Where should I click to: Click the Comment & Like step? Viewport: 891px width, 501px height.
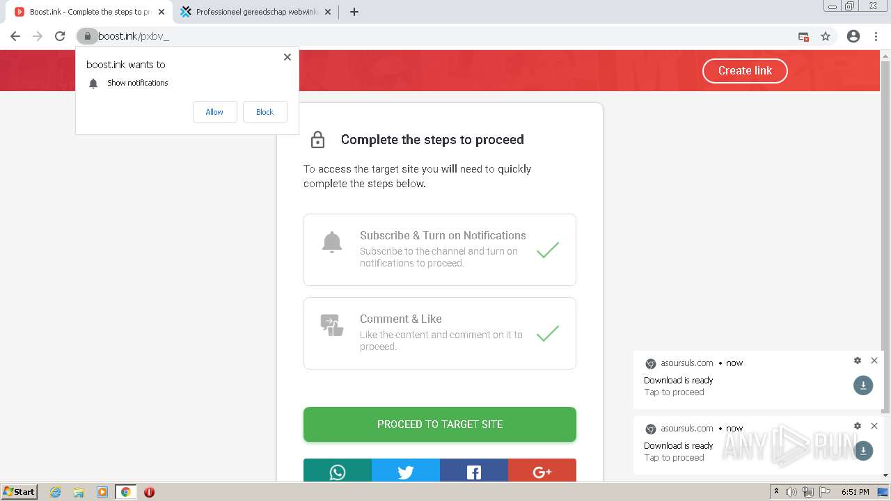coord(440,333)
